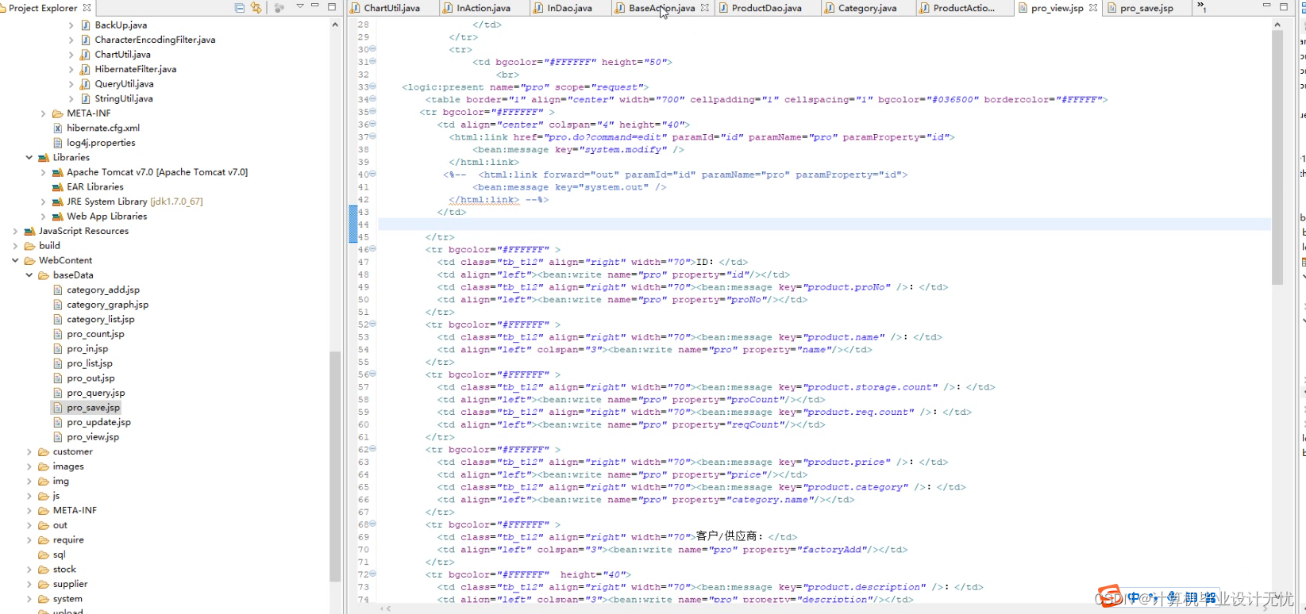Fold the code block at line 46

pyautogui.click(x=373, y=248)
